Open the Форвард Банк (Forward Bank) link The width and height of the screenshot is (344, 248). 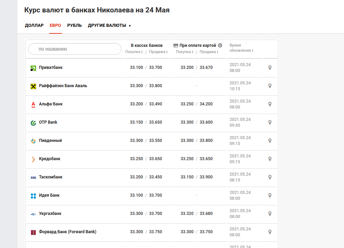[67, 231]
